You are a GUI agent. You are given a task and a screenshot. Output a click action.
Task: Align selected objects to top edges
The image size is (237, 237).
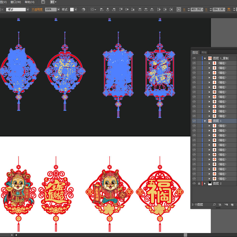tap(121, 9)
